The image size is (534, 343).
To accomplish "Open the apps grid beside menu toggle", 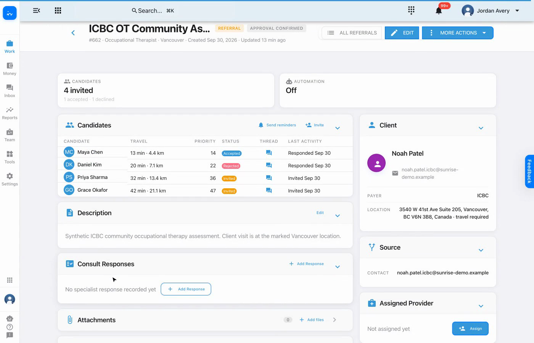I will pyautogui.click(x=58, y=11).
